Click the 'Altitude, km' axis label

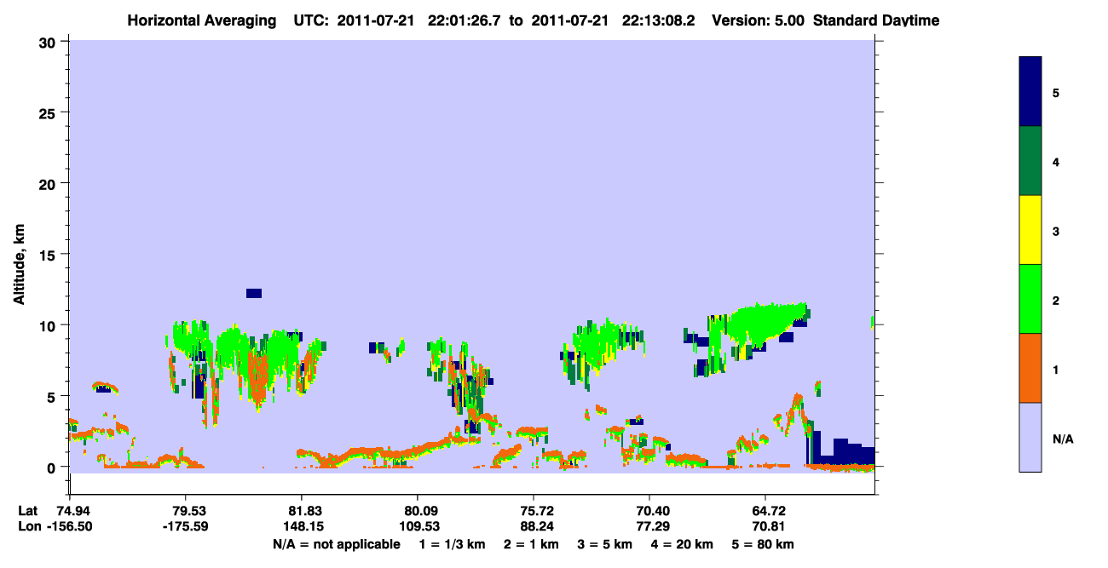point(19,265)
